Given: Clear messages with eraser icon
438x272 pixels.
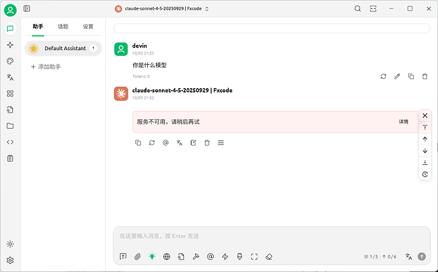Looking at the screenshot, I should pyautogui.click(x=269, y=257).
